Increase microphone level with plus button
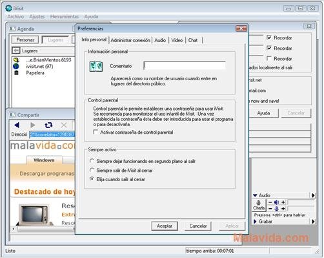 (x=283, y=208)
